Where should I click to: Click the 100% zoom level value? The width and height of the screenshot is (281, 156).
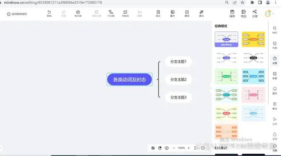coord(181,148)
